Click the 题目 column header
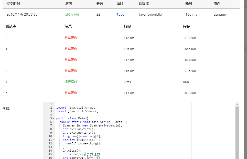This screenshot has width=247, height=159. pos(120,4)
